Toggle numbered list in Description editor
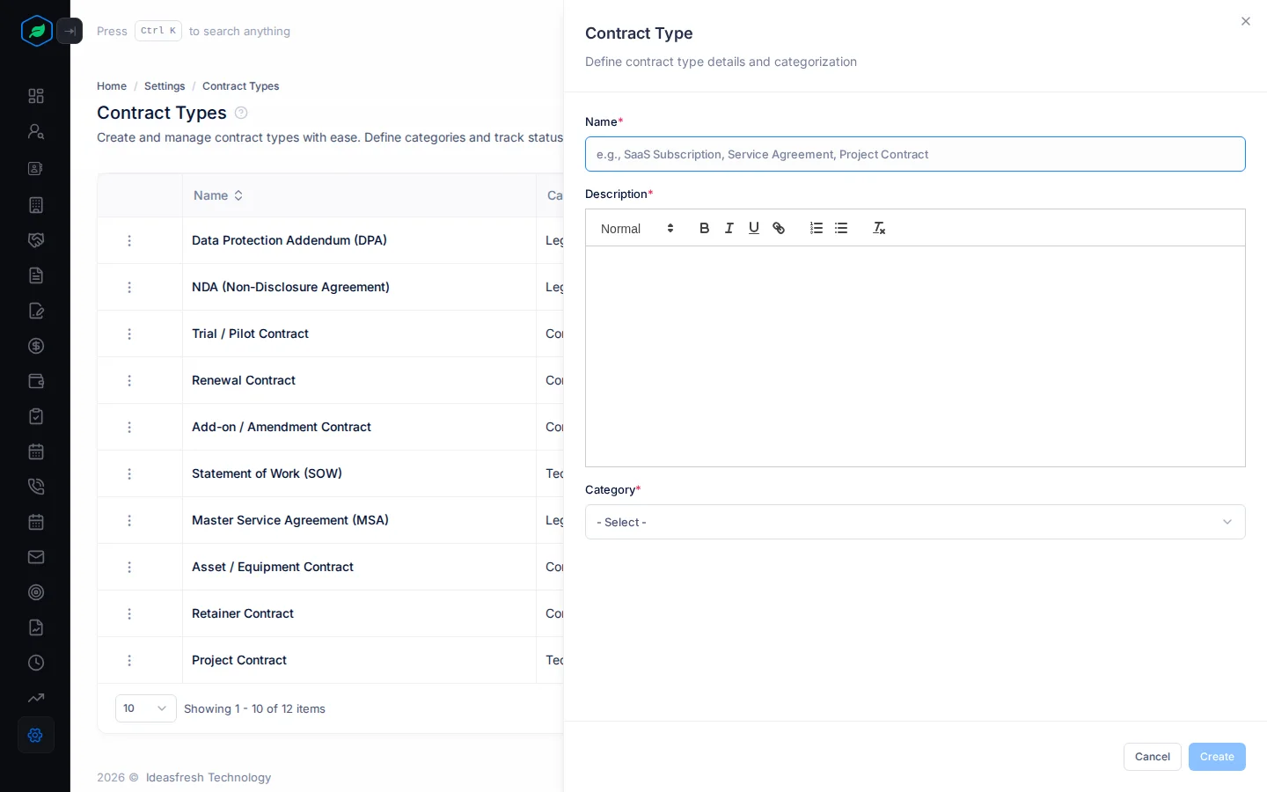This screenshot has height=792, width=1267. coord(817,228)
